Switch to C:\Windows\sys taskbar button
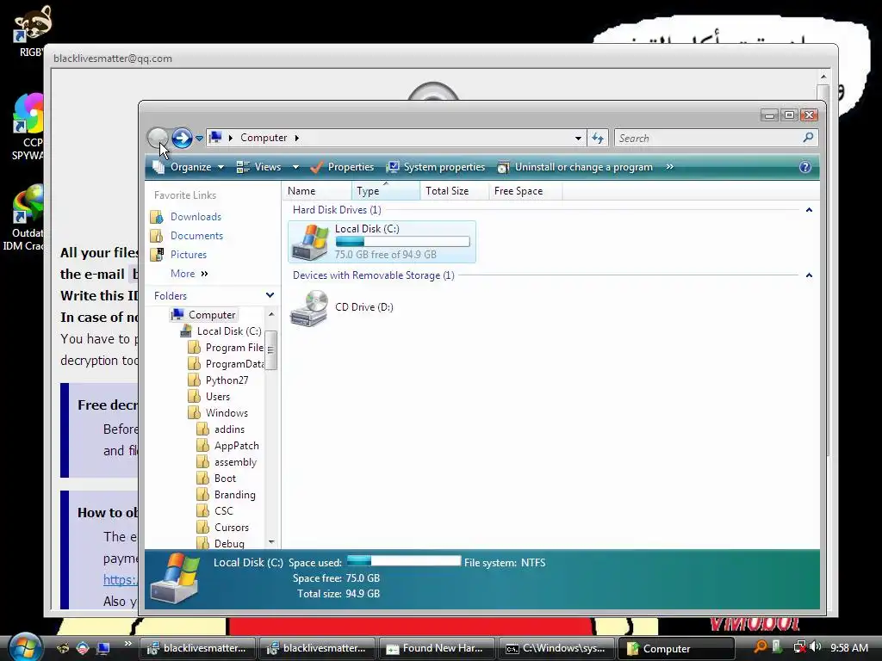Image resolution: width=882 pixels, height=661 pixels. tap(557, 648)
